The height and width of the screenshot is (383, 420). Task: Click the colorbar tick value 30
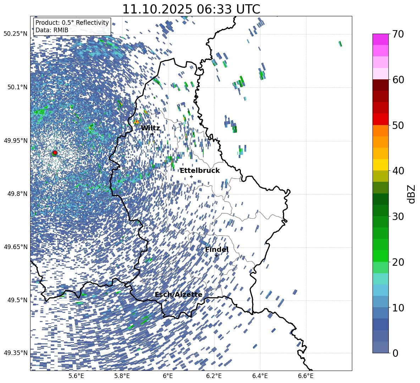click(x=398, y=216)
